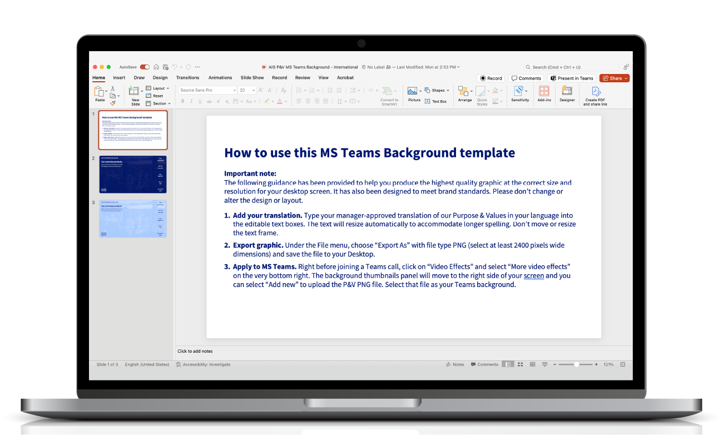723x445 pixels.
Task: Click the numbered list icon
Action: pos(311,90)
